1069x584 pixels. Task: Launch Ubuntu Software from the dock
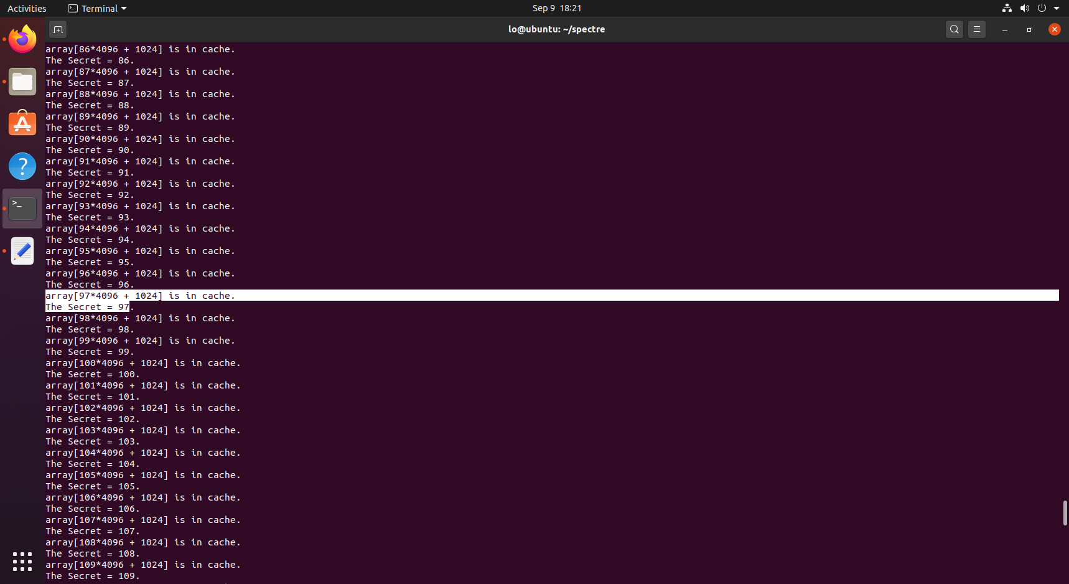[22, 124]
